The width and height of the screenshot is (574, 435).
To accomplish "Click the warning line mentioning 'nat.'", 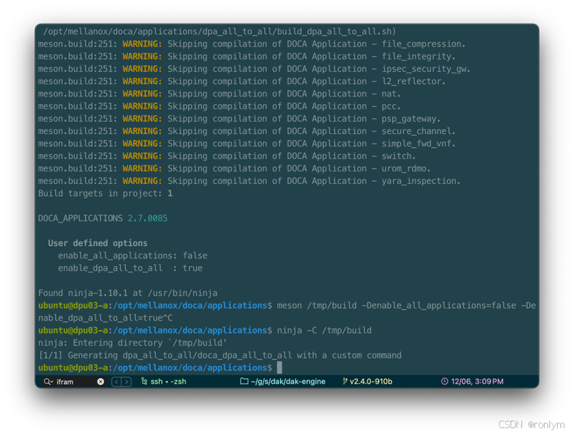I will 219,94.
